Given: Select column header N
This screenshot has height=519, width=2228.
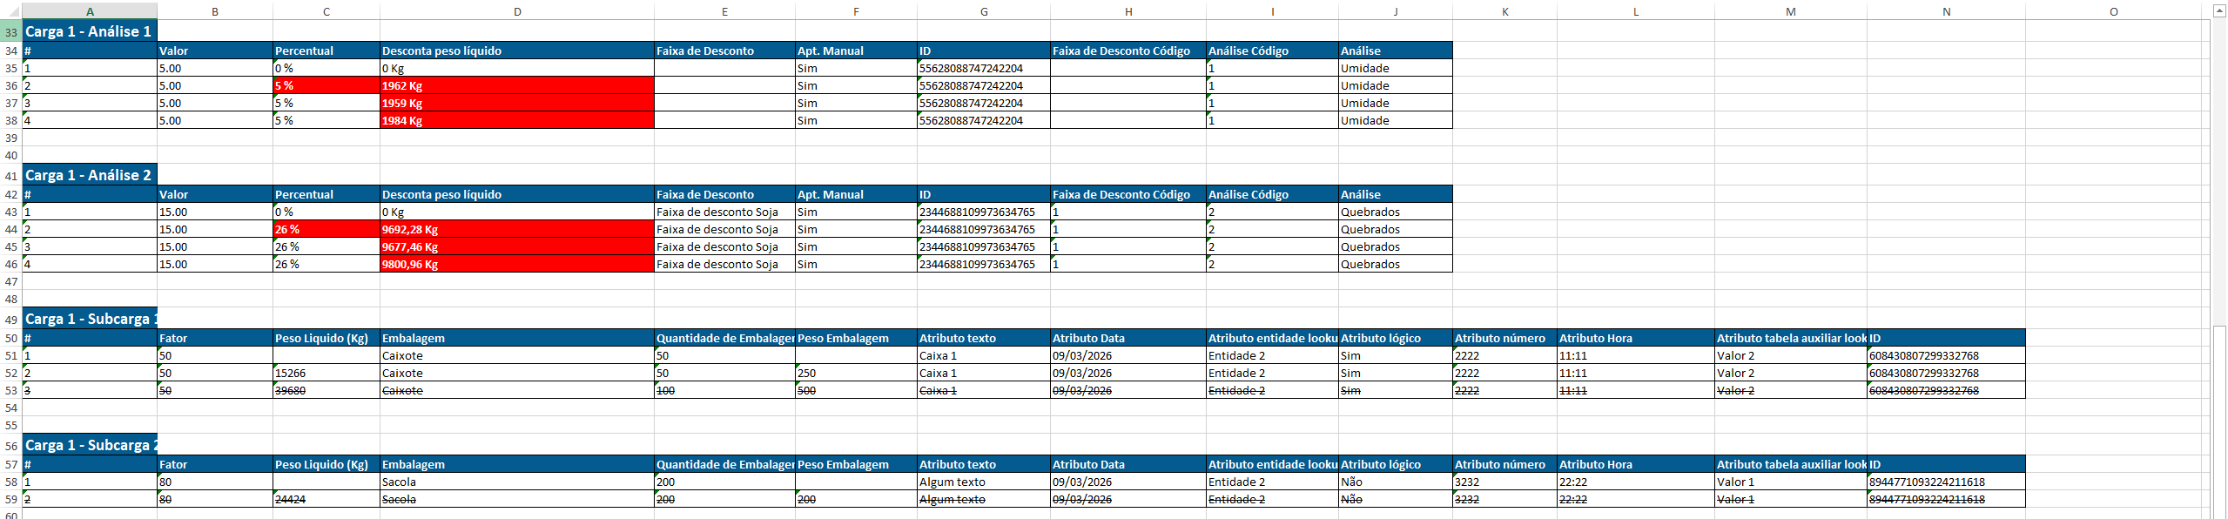Looking at the screenshot, I should (1946, 11).
